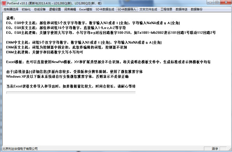Click the 数字 status bar indicator
The width and height of the screenshot is (232, 152).
click(215, 149)
